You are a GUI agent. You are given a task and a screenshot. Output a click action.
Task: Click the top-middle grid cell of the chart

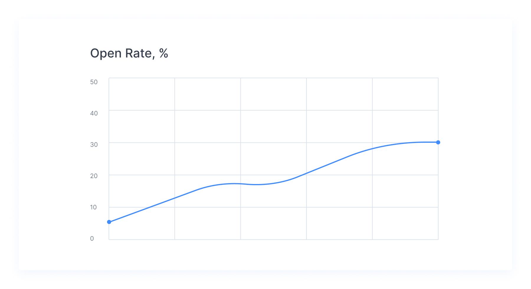(273, 94)
